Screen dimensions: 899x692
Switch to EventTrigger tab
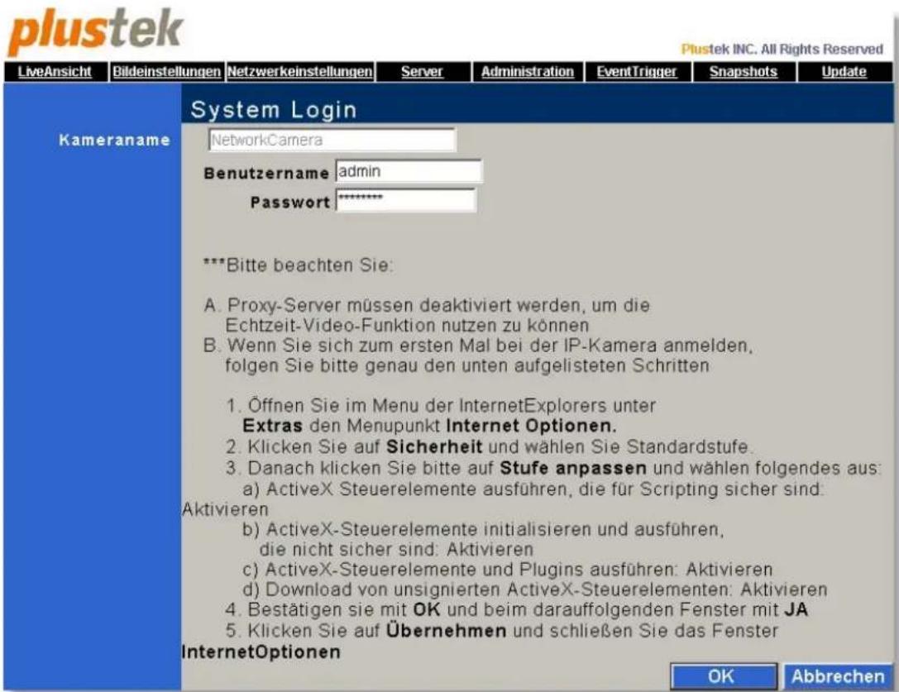coord(637,72)
